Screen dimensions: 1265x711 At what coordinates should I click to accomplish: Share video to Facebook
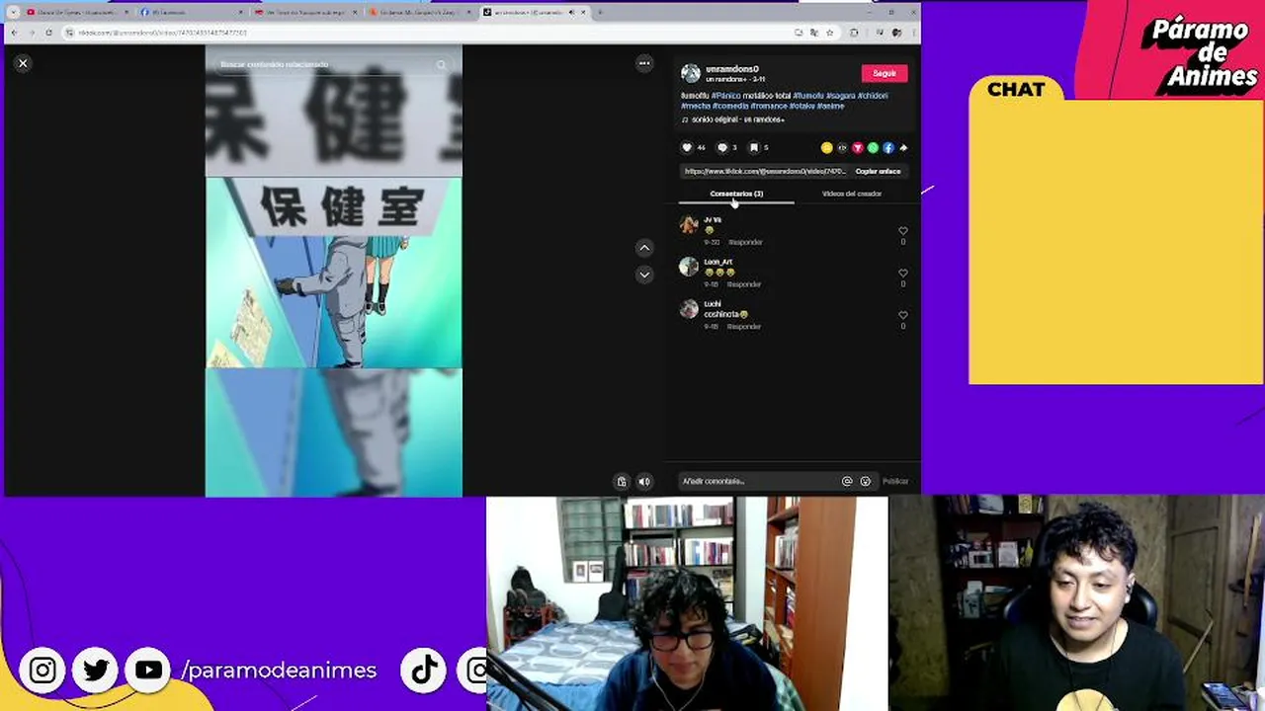pyautogui.click(x=888, y=148)
